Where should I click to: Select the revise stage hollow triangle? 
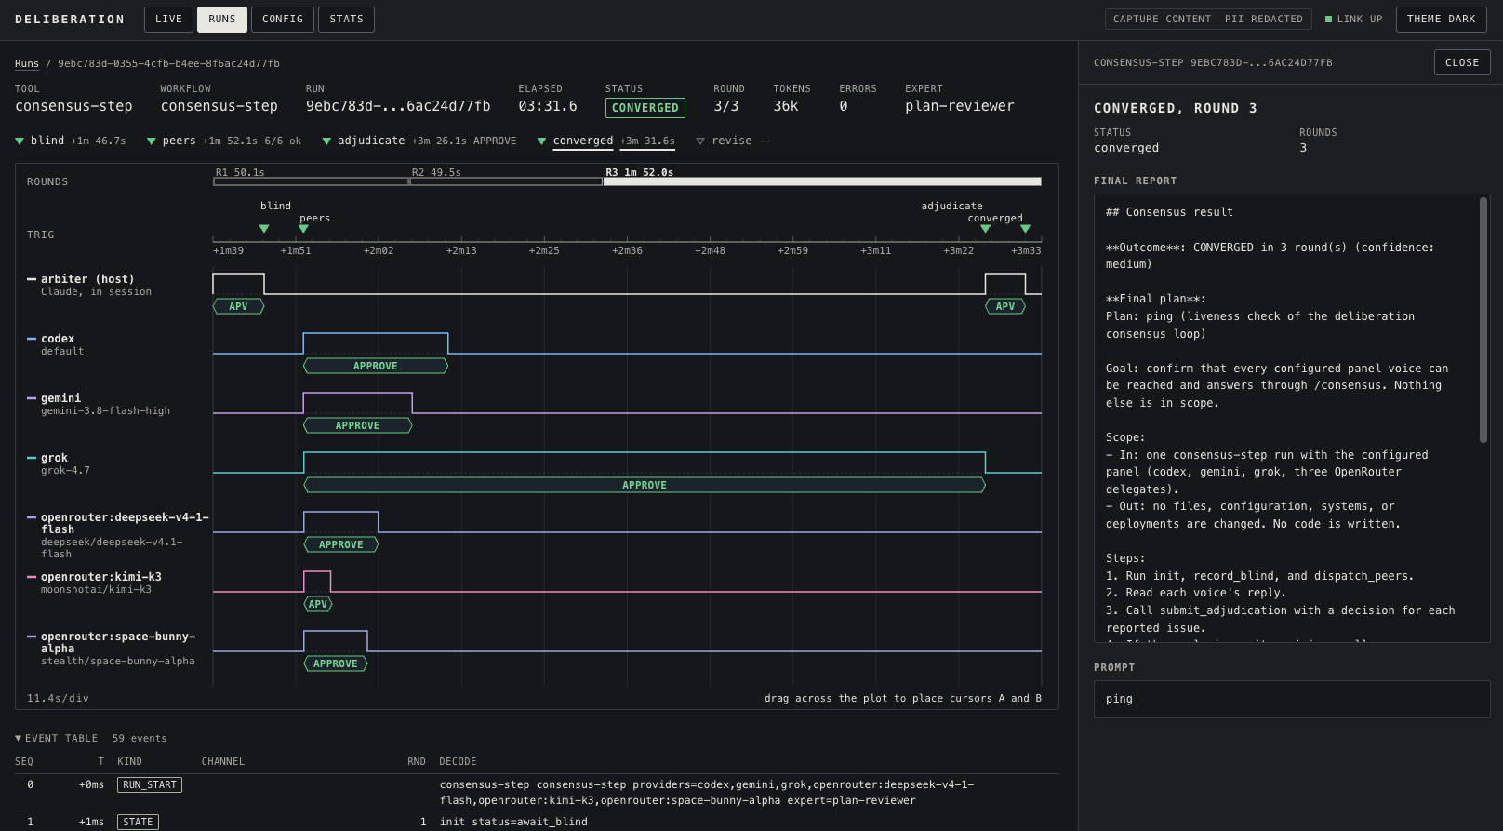point(700,141)
